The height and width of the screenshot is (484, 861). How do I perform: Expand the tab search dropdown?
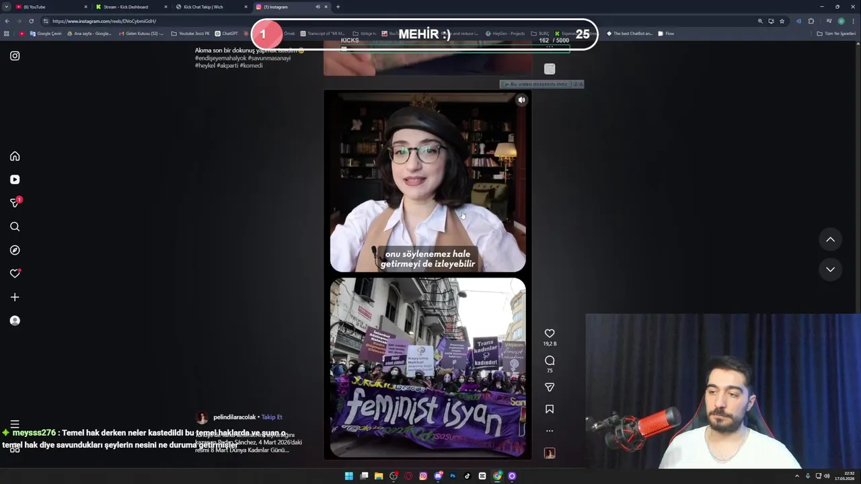tap(6, 7)
